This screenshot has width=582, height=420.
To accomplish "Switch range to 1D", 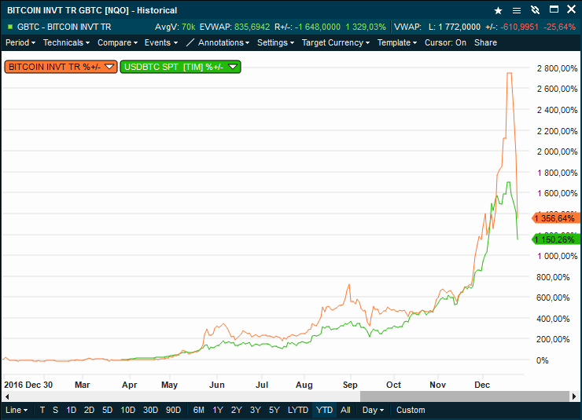I will [x=72, y=410].
